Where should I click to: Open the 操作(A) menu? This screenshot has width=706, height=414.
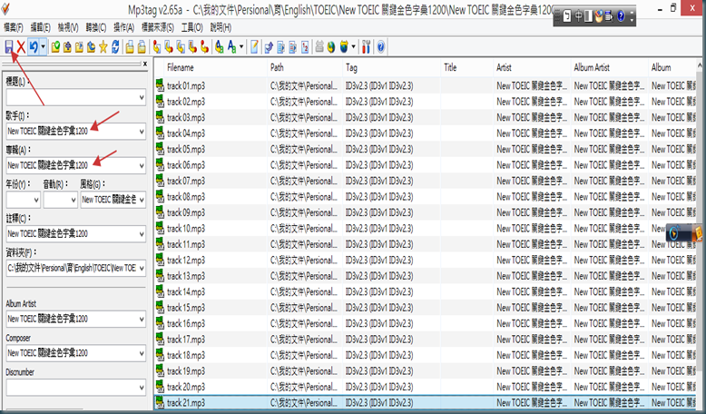(123, 27)
